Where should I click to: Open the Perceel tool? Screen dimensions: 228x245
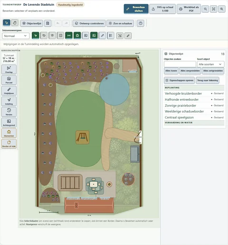9,80
